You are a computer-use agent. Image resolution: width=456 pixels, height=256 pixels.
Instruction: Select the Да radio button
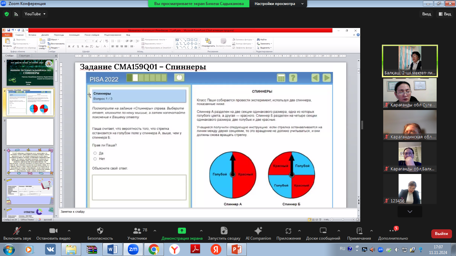click(95, 153)
